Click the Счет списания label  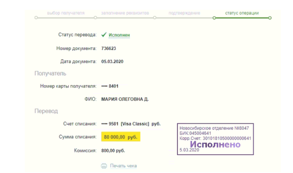tap(80, 124)
